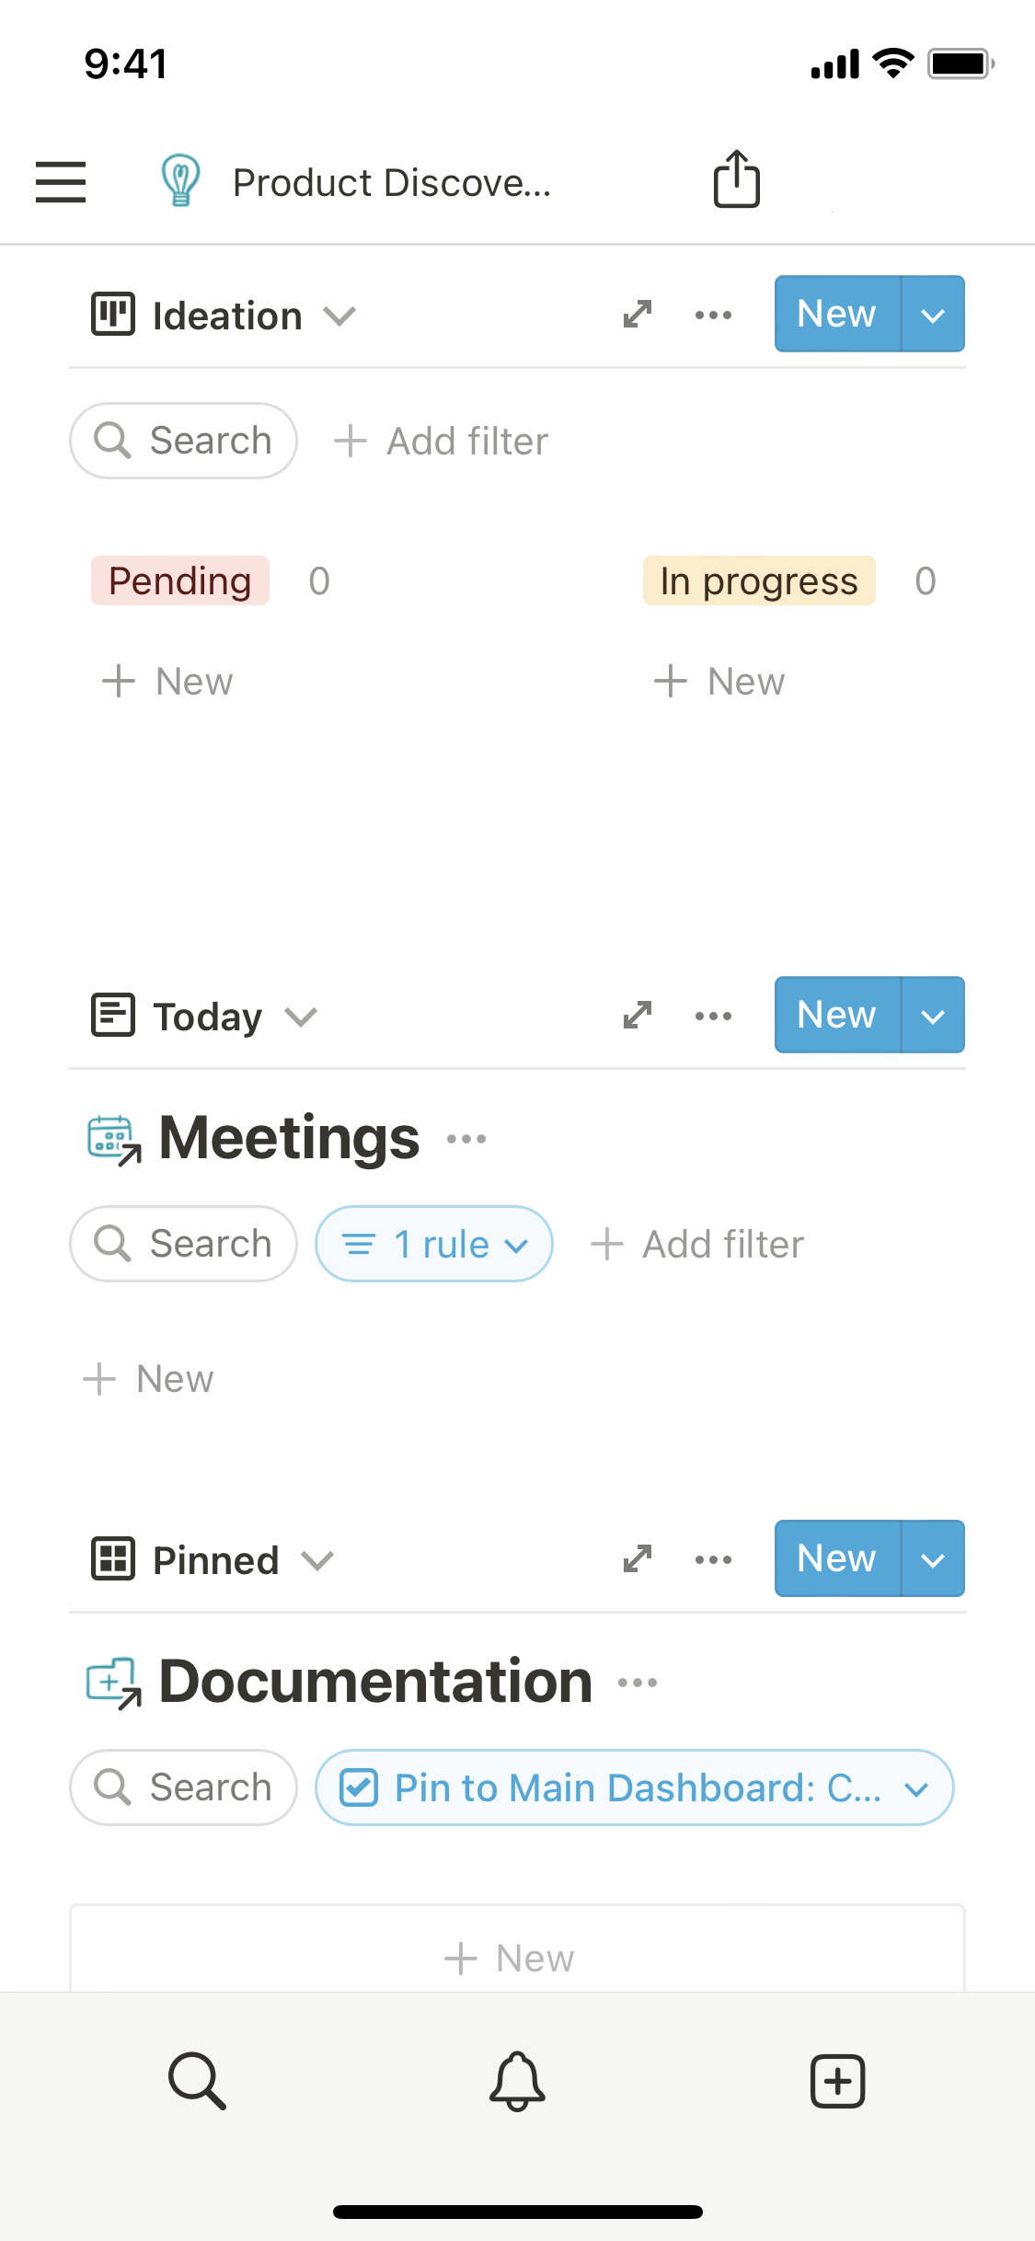Open search from the bottom bar
This screenshot has height=2241, width=1035.
point(197,2081)
